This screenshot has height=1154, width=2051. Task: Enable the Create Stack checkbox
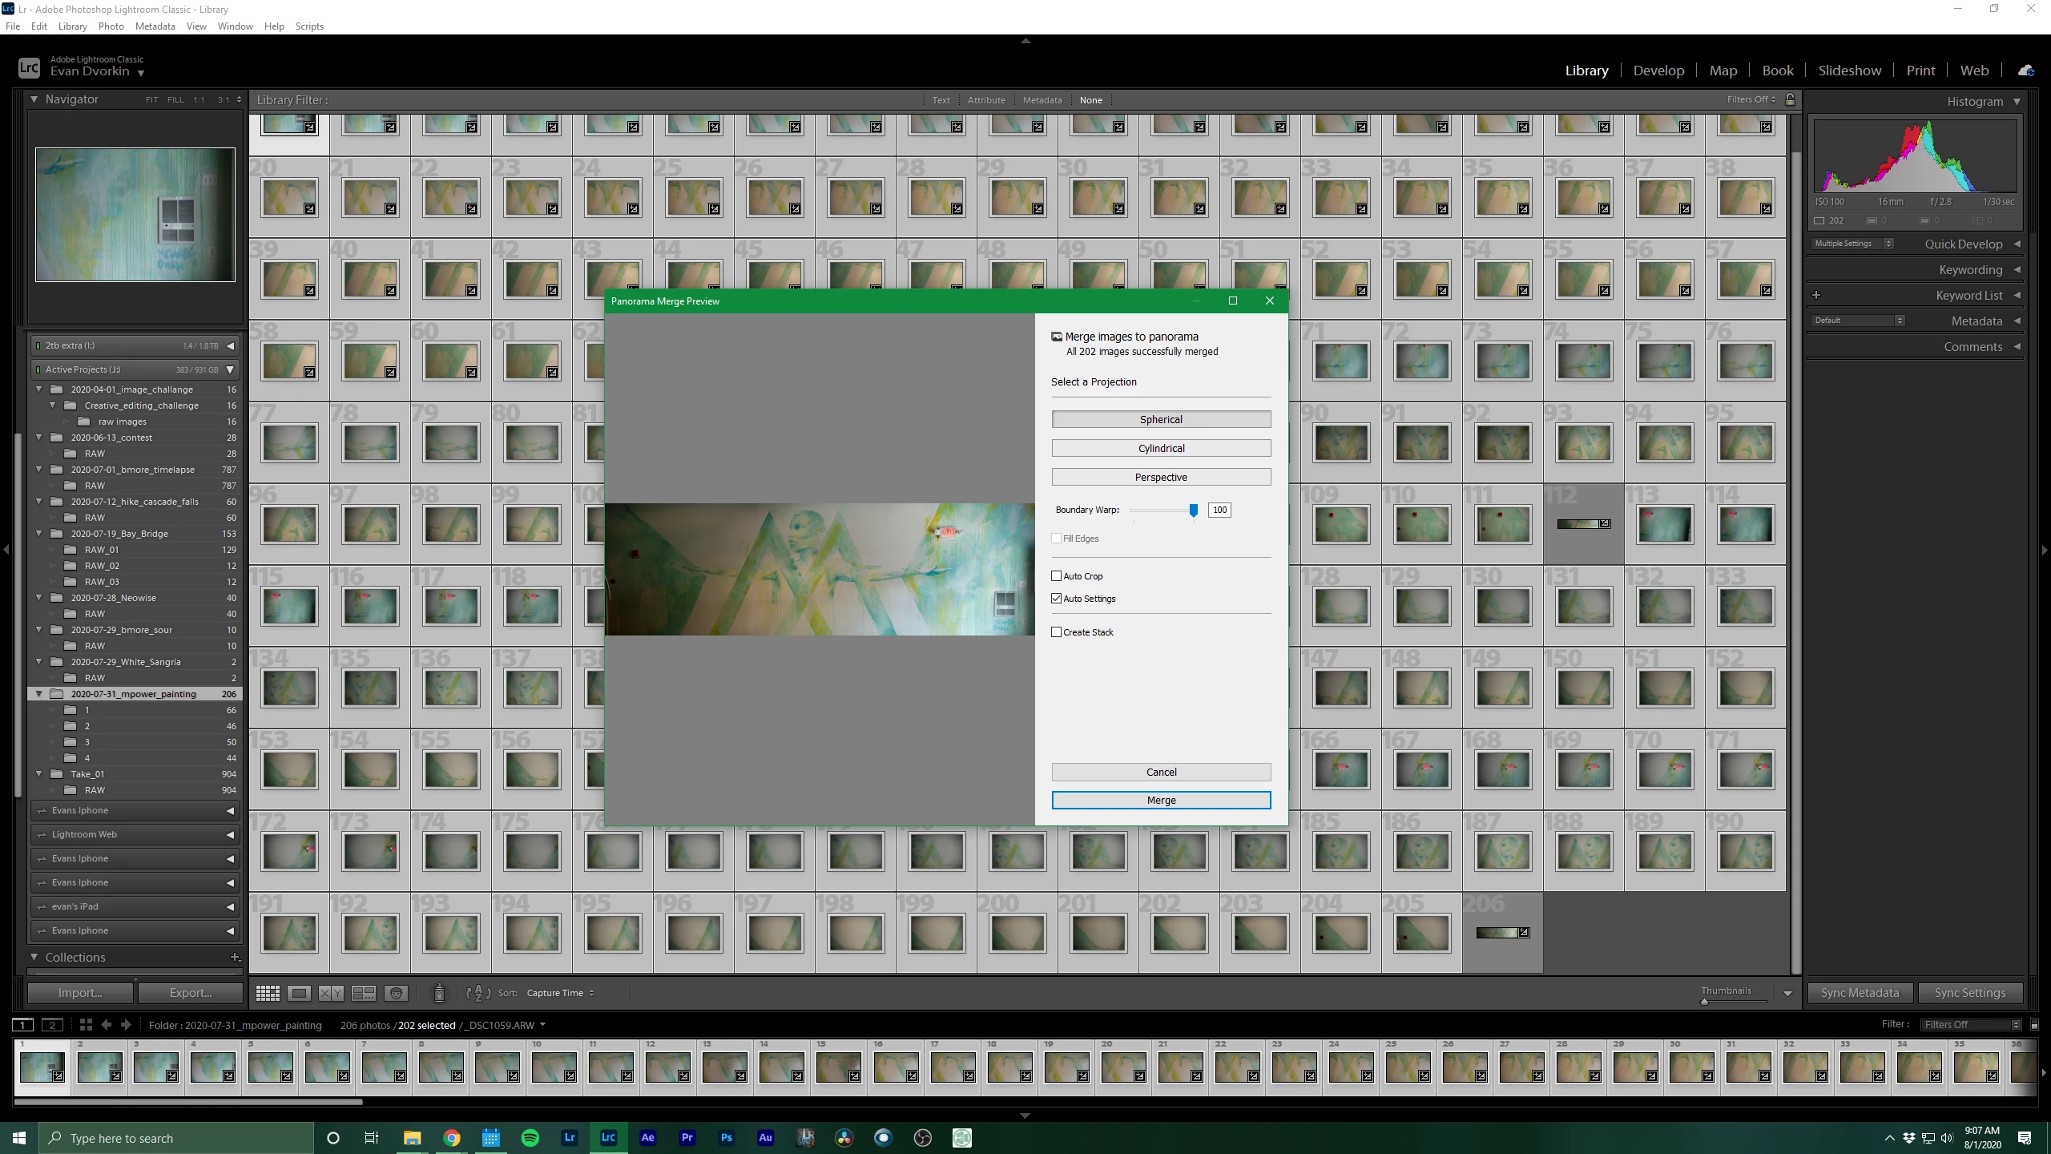pos(1057,632)
